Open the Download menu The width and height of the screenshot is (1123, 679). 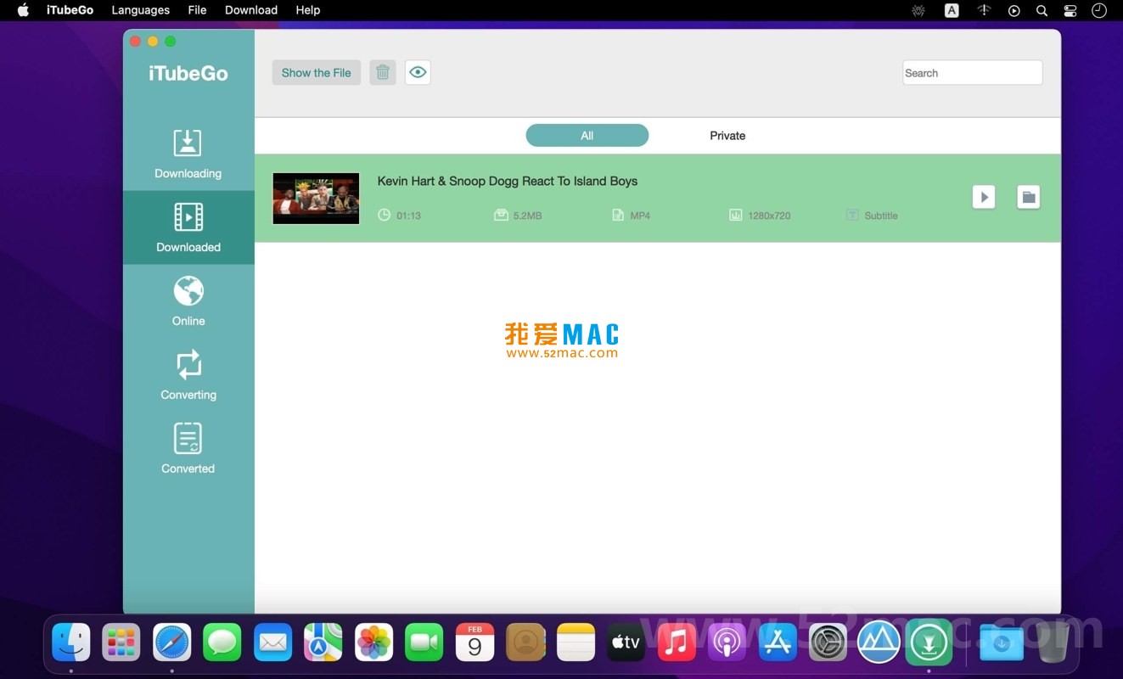click(250, 10)
